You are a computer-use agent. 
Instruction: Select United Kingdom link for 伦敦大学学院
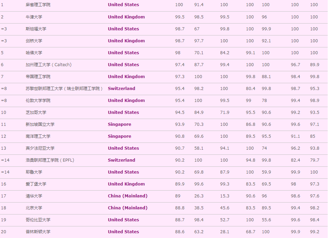pyautogui.click(x=126, y=100)
